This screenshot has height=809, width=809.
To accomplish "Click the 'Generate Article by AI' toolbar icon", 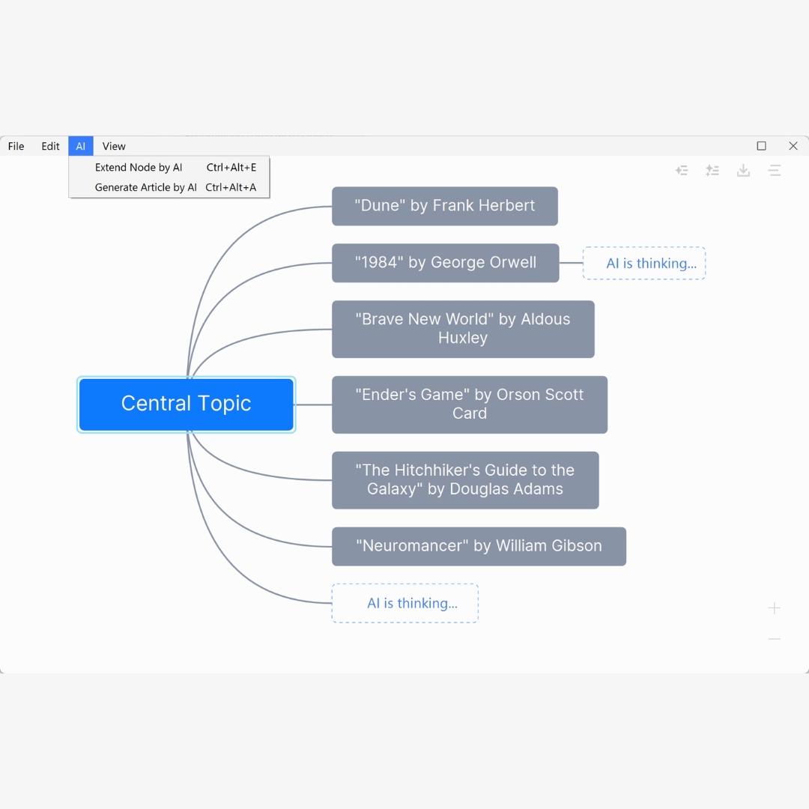I will [x=712, y=170].
